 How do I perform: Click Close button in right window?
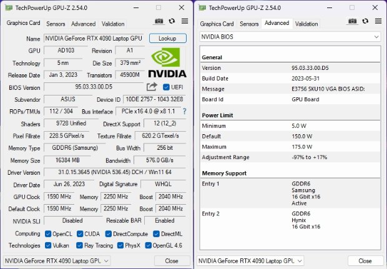(365, 261)
